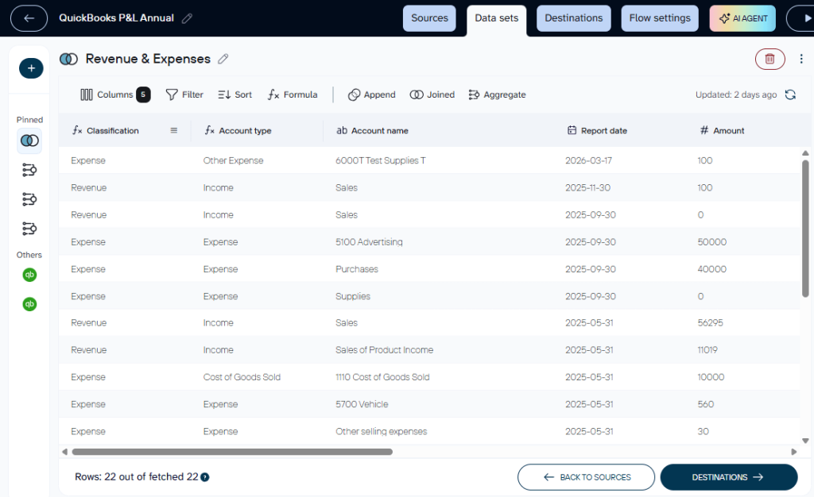Open first QuickBooks source under Others
The width and height of the screenshot is (814, 497).
coord(29,275)
